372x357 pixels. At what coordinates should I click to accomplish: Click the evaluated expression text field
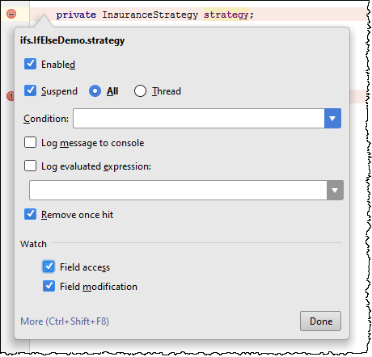click(x=178, y=191)
